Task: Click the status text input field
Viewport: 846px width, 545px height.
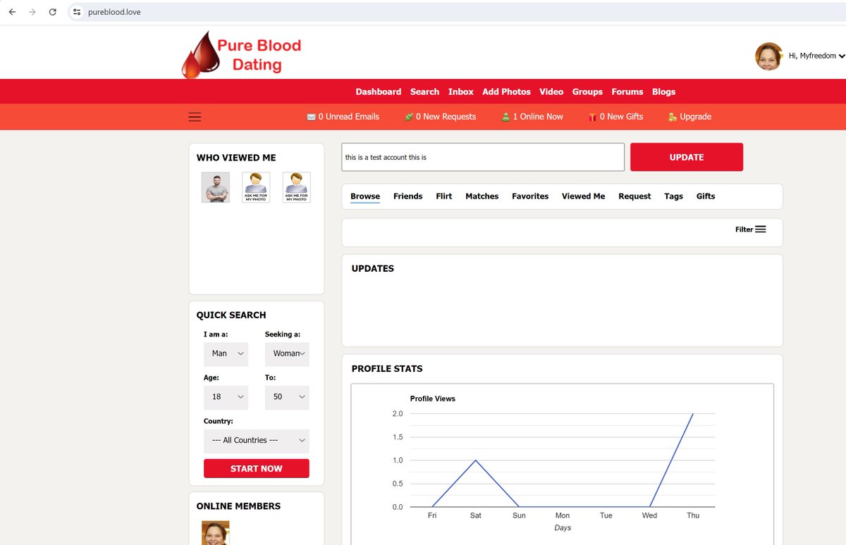Action: click(x=483, y=157)
